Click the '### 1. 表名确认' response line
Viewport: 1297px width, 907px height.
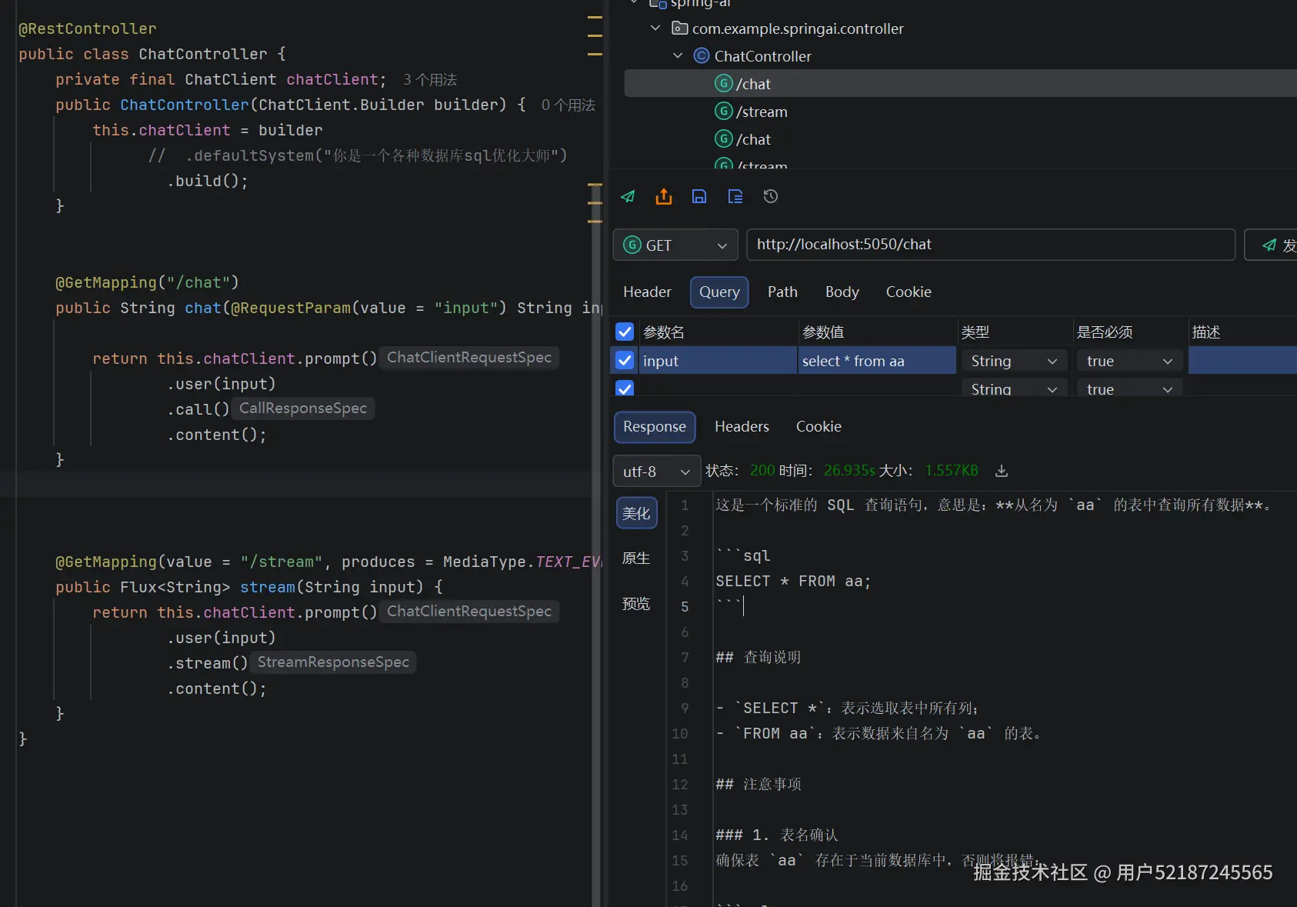click(777, 835)
